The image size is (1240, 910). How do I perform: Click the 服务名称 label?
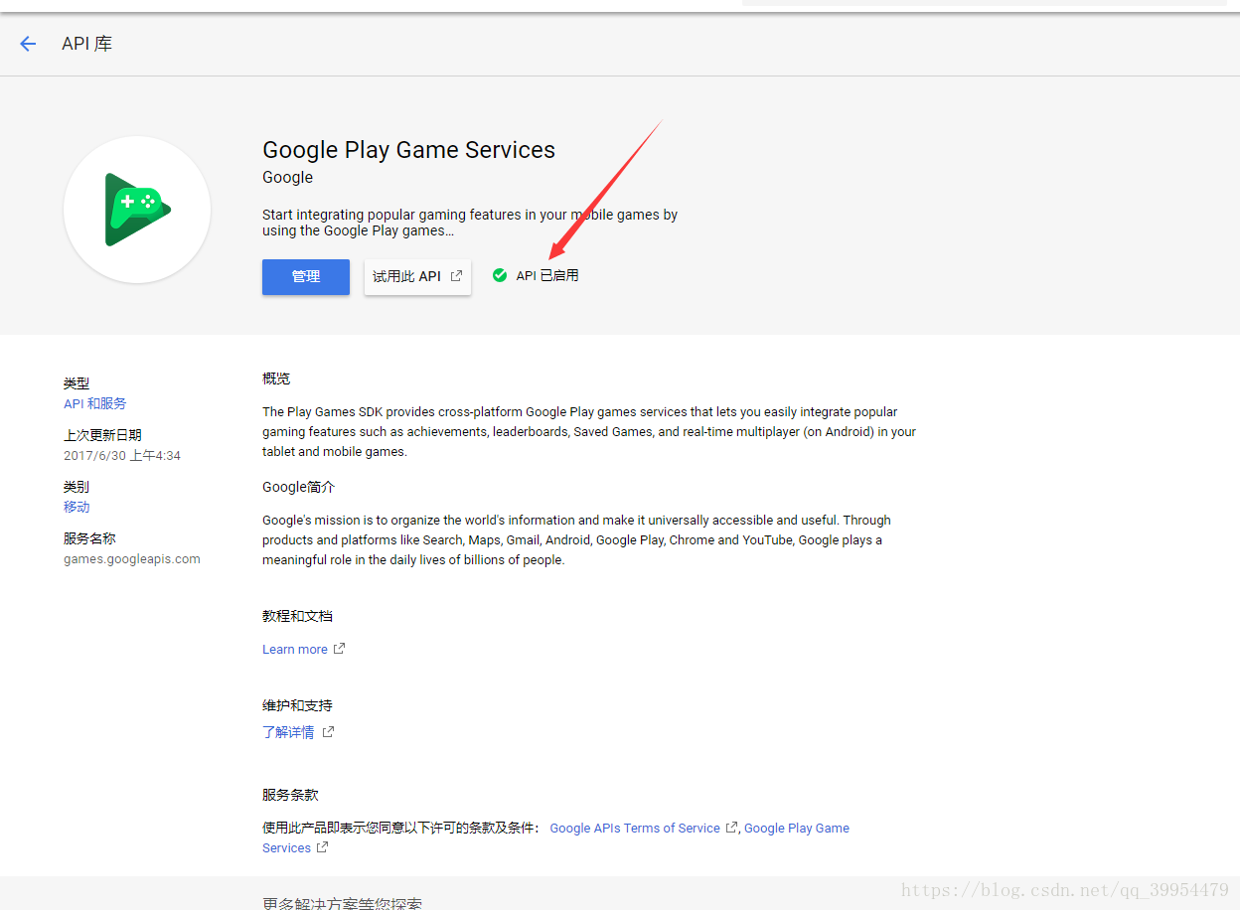(x=89, y=538)
